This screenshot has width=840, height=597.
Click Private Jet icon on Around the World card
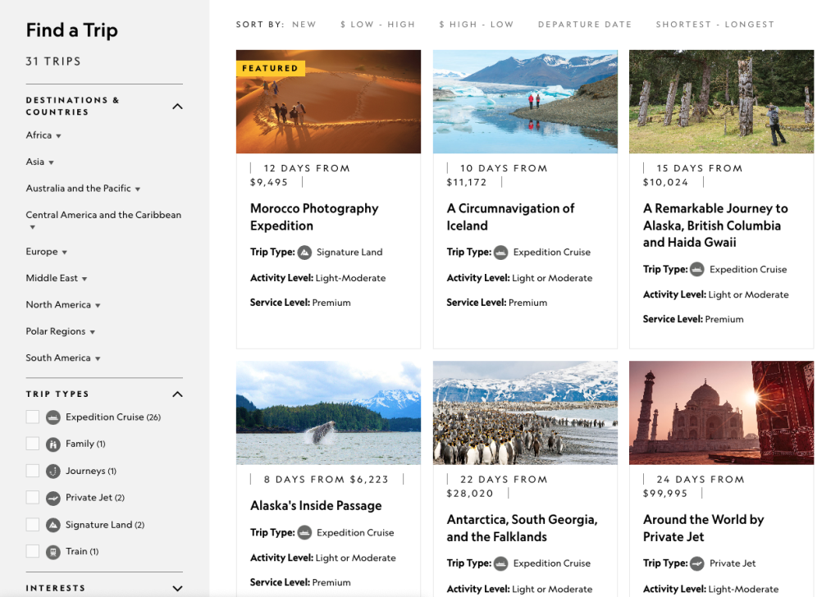tap(697, 563)
